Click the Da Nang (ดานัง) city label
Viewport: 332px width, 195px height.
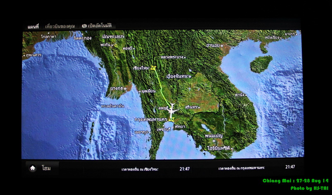[239, 95]
